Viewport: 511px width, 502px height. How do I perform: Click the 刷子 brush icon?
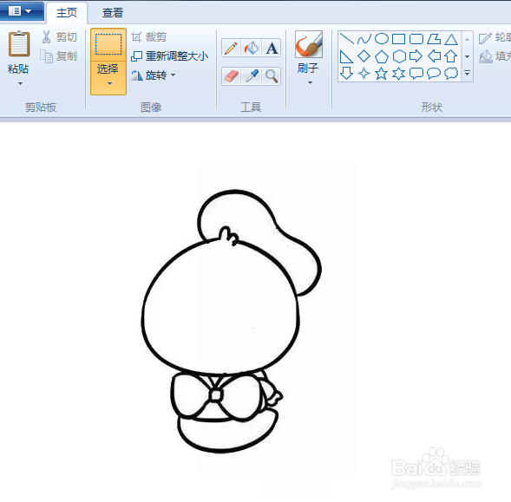pos(309,44)
